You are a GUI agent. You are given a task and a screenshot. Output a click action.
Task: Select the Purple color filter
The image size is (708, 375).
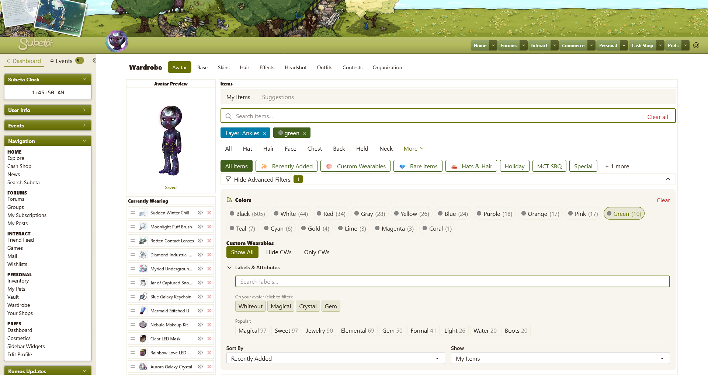[494, 214]
